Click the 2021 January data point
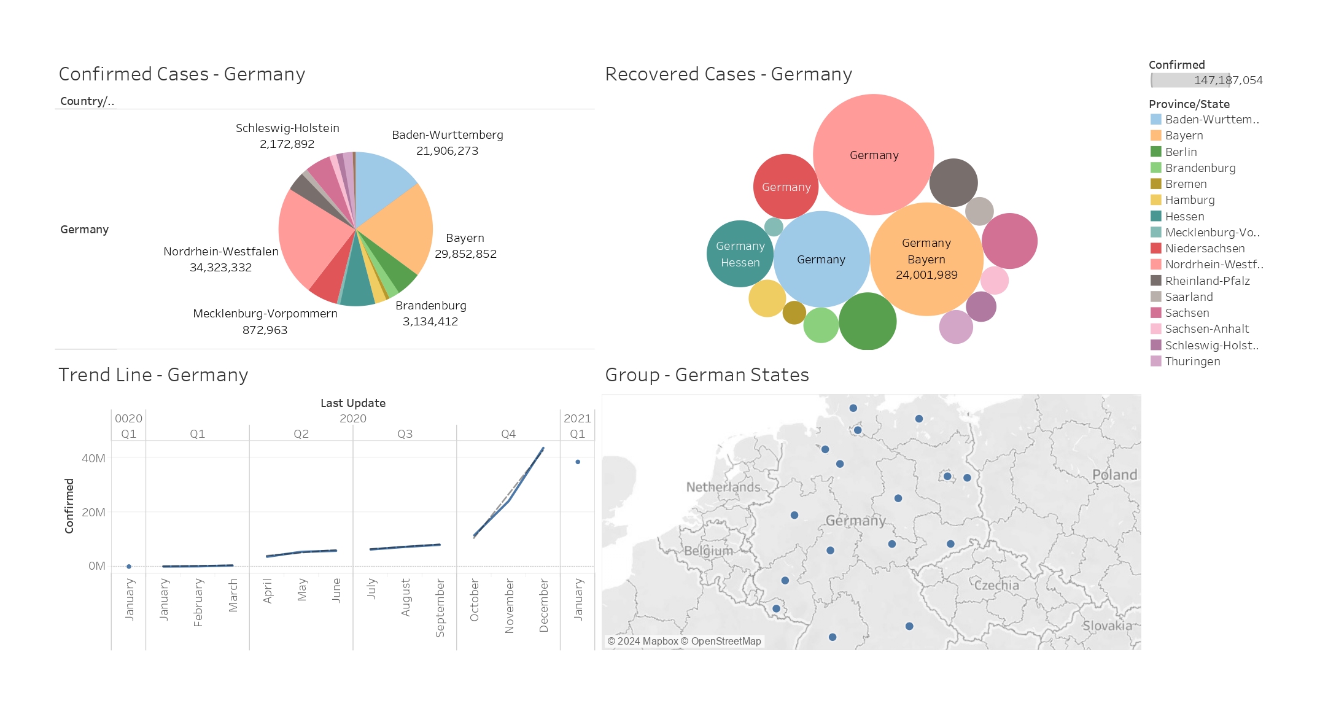 [x=578, y=462]
